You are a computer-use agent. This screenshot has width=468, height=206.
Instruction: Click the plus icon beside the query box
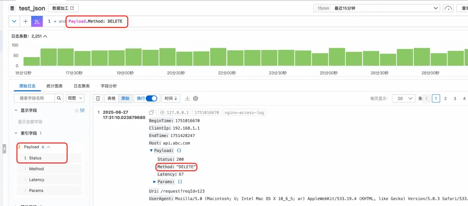tap(26, 21)
